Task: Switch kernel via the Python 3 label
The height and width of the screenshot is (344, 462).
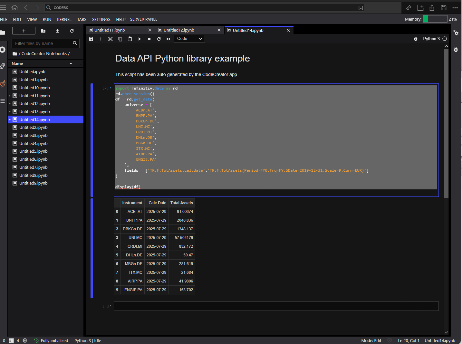Action: tap(431, 39)
